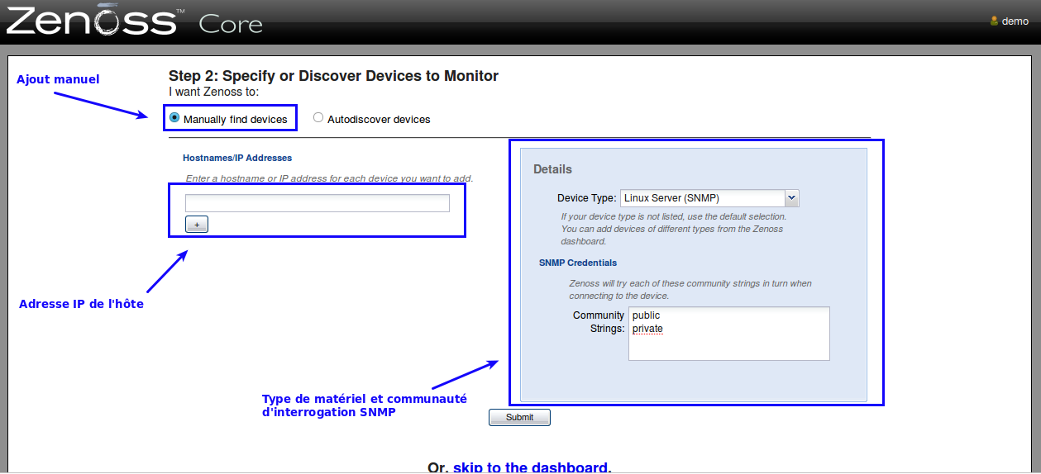Click the Hostnames/IP Addresses section title
The width and height of the screenshot is (1041, 474).
[237, 158]
